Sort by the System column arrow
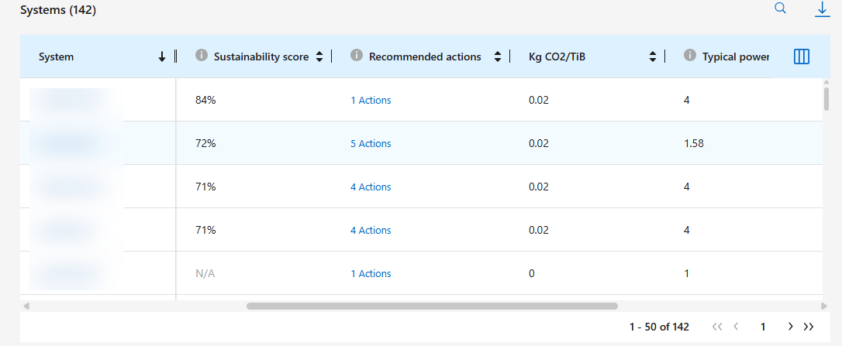 [x=162, y=57]
